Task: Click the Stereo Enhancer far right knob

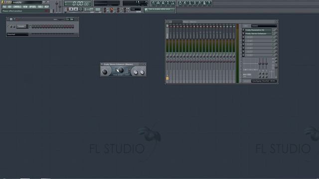Action: [x=142, y=73]
